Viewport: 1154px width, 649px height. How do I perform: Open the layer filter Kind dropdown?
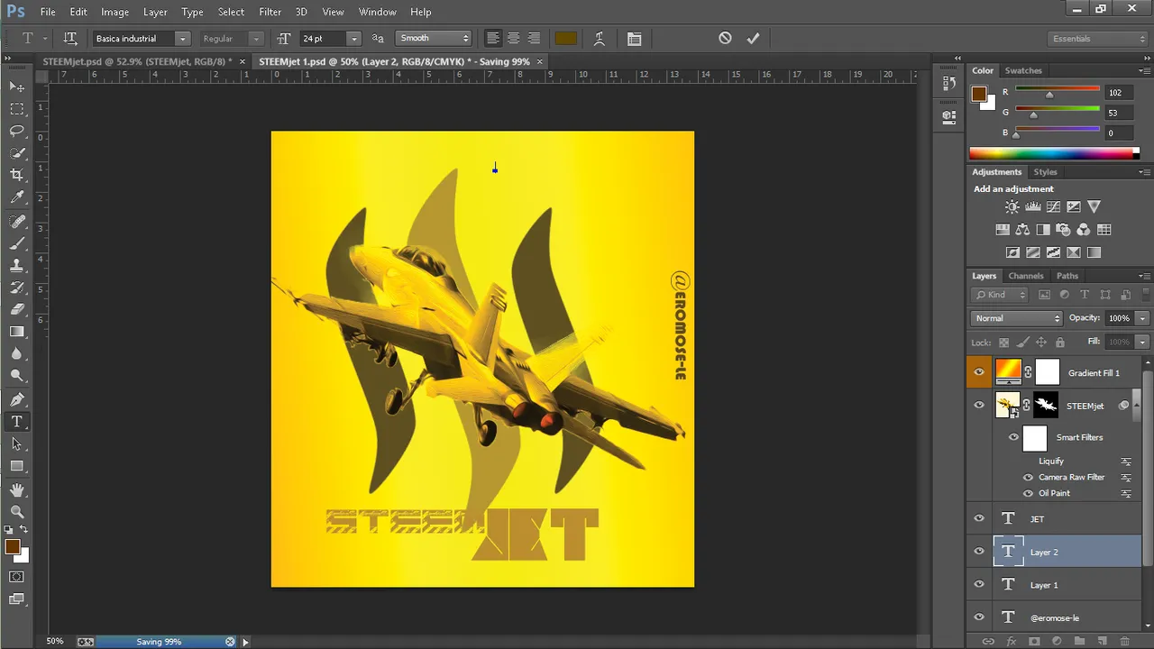click(x=1000, y=295)
